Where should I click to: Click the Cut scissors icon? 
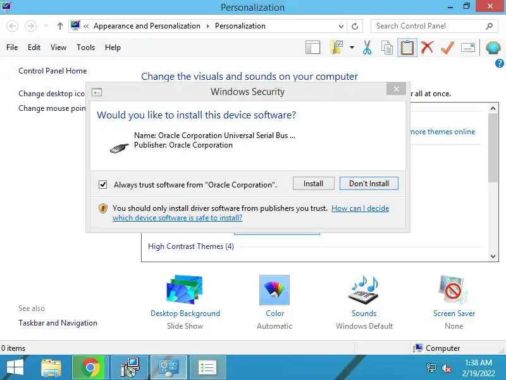click(367, 47)
